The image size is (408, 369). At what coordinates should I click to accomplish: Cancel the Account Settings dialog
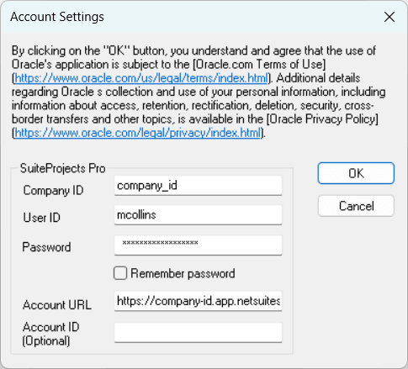tap(356, 206)
